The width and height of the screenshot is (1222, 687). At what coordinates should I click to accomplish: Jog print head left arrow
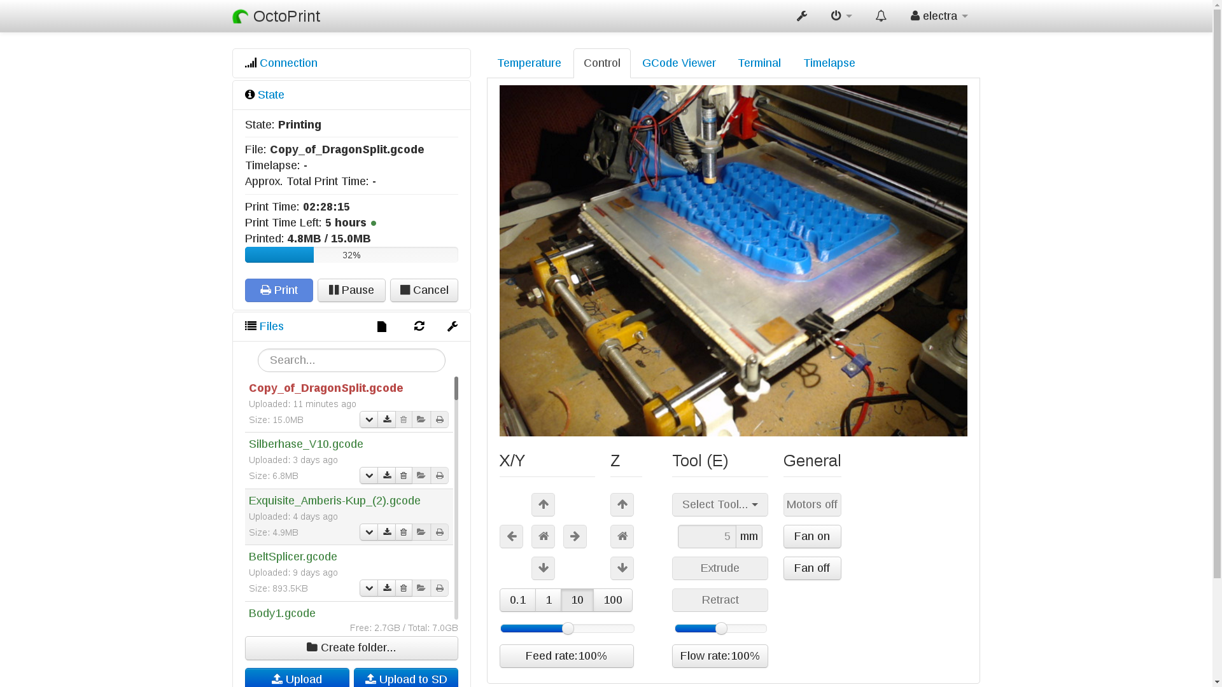click(511, 536)
